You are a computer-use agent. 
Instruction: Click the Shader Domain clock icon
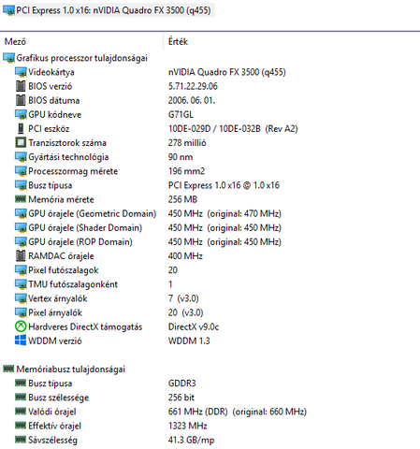(21, 227)
